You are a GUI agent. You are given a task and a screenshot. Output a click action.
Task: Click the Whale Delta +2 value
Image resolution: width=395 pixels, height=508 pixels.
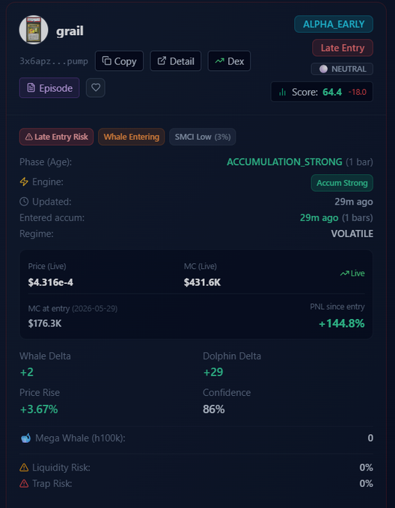coord(27,372)
